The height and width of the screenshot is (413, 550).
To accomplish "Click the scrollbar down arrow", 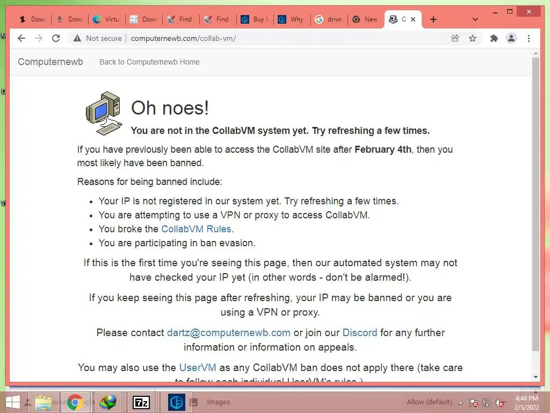I will pos(535,377).
